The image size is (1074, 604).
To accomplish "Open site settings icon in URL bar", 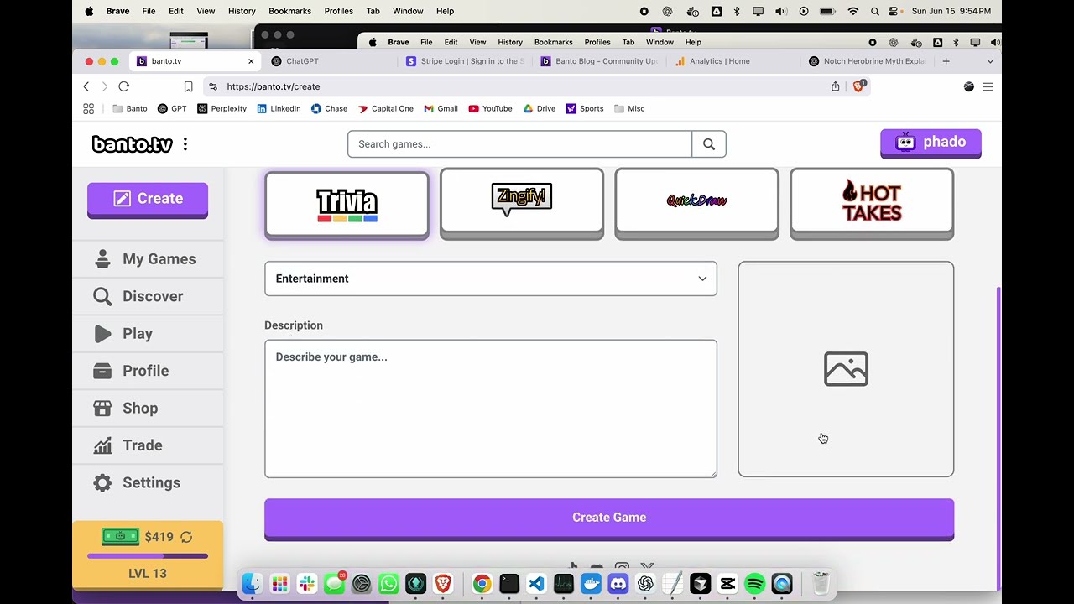I will 213,86.
